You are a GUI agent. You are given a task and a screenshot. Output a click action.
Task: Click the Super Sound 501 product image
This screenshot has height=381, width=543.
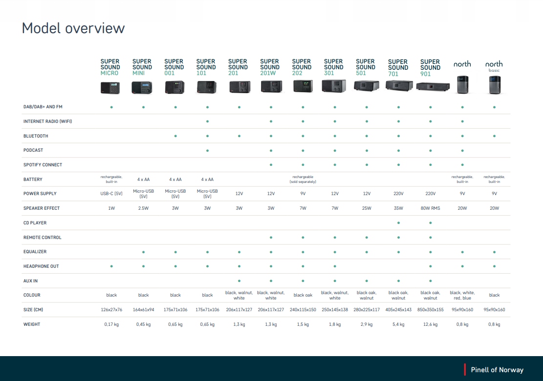click(x=366, y=86)
